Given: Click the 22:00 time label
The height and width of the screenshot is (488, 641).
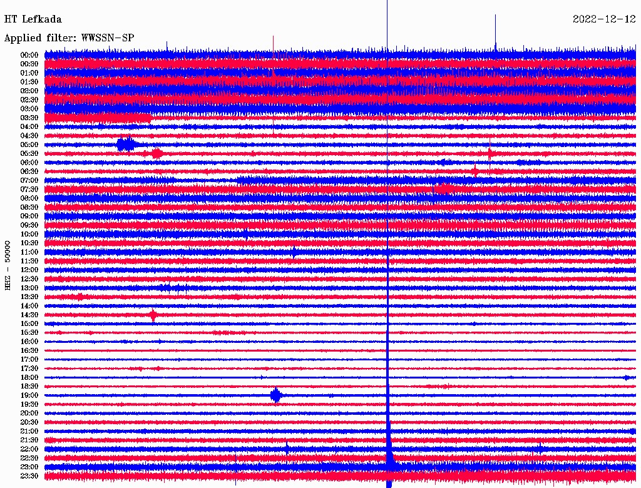Looking at the screenshot, I should (x=29, y=449).
